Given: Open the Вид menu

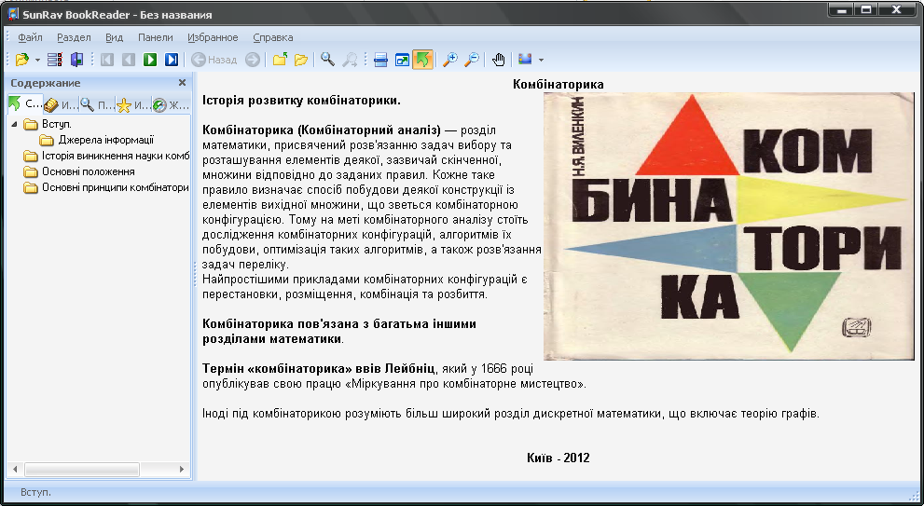Looking at the screenshot, I should coord(115,37).
